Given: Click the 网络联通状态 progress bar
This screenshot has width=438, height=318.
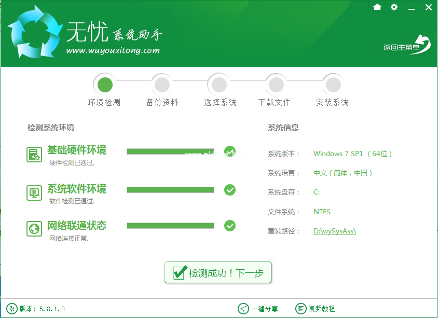Looking at the screenshot, I should pos(171,226).
